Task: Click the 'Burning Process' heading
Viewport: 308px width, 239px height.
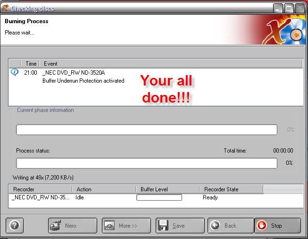Action: [26, 21]
